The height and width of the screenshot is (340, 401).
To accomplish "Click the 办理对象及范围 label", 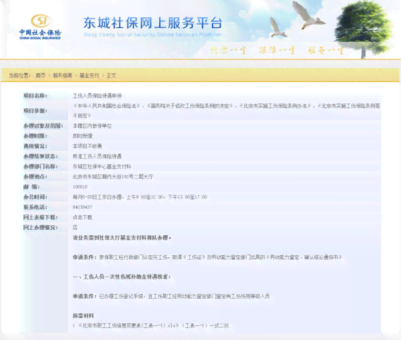I will [x=43, y=126].
